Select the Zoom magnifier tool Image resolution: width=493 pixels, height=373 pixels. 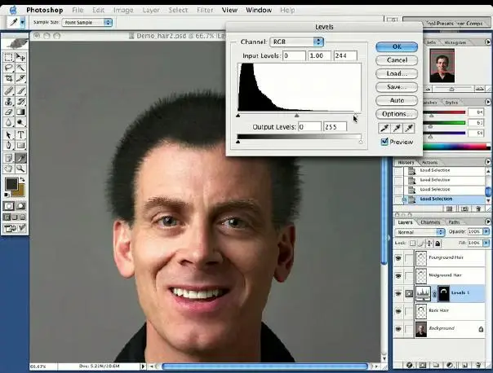pyautogui.click(x=20, y=169)
